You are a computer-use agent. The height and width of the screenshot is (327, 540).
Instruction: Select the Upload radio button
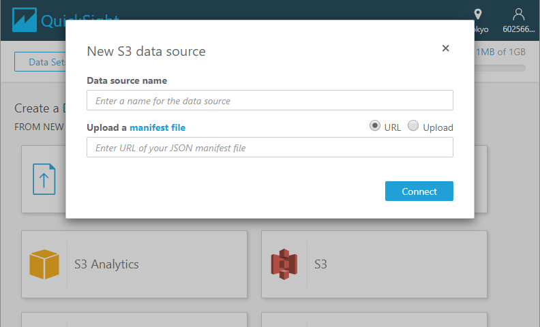pyautogui.click(x=413, y=126)
